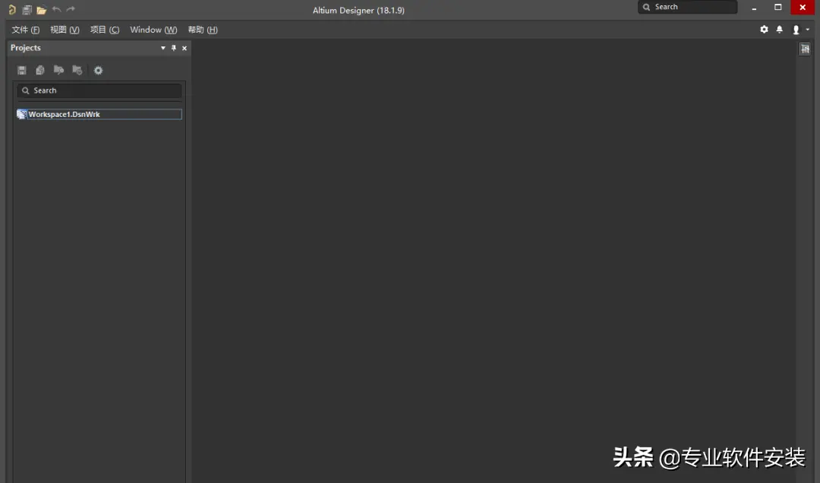
Task: Close the Projects panel
Action: (x=184, y=48)
